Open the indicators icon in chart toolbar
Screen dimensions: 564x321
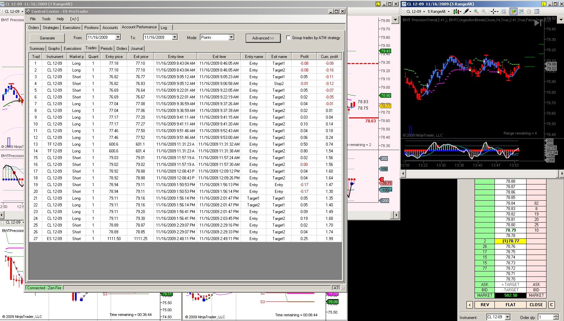click(x=521, y=11)
